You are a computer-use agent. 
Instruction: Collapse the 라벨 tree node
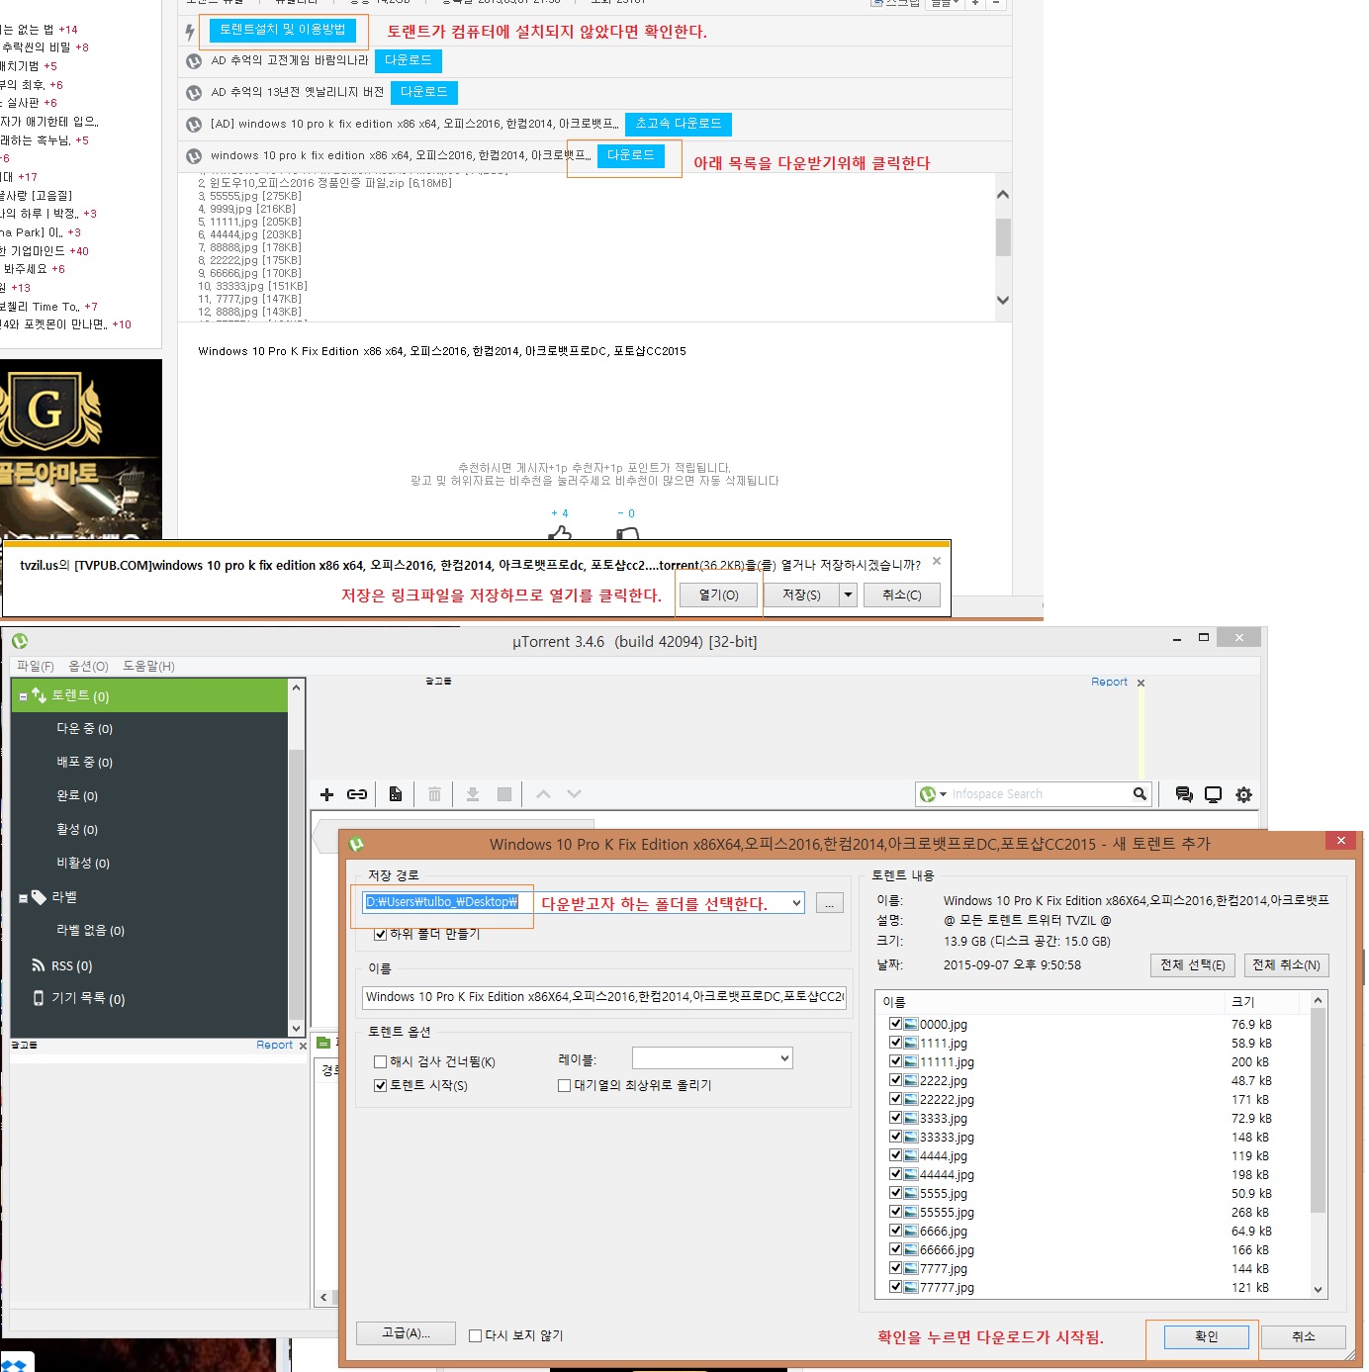pos(23,898)
